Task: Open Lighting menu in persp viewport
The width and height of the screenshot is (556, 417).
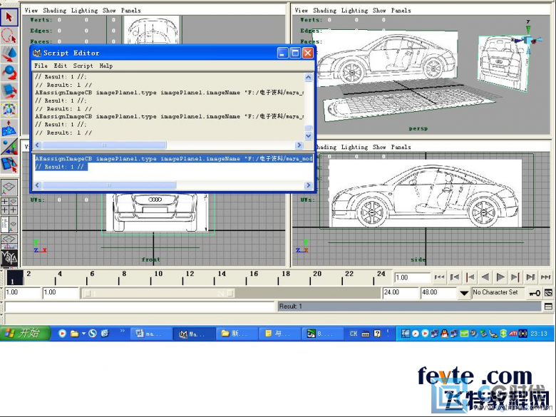Action: [354, 10]
